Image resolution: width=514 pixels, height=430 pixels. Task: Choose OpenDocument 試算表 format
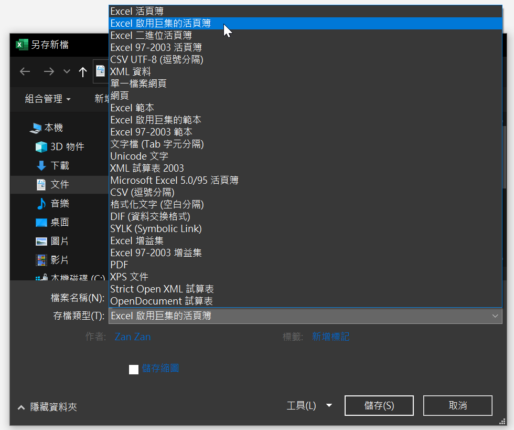pos(305,301)
